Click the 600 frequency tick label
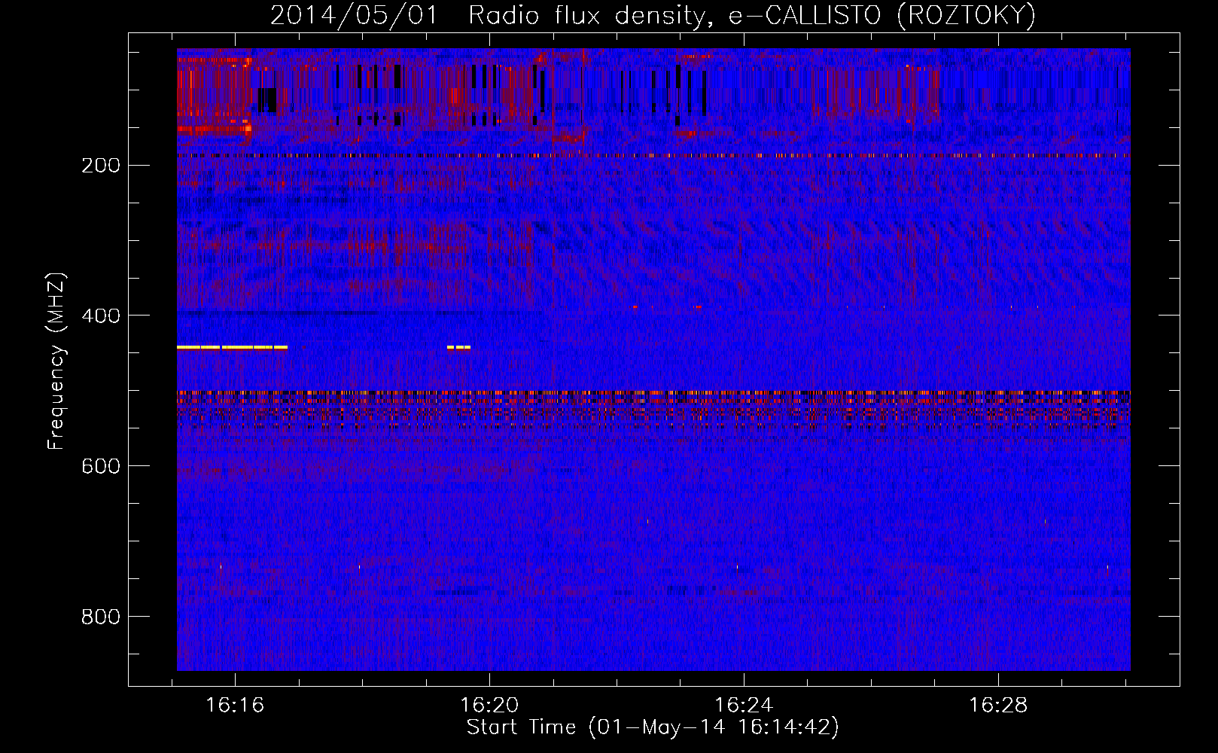The width and height of the screenshot is (1218, 753). tap(101, 466)
